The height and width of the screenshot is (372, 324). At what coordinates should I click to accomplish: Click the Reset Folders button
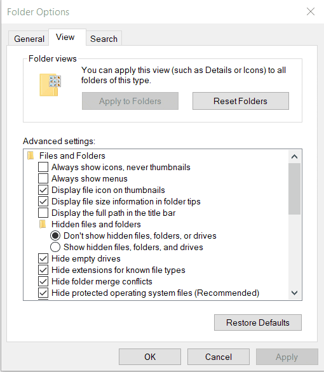click(240, 101)
